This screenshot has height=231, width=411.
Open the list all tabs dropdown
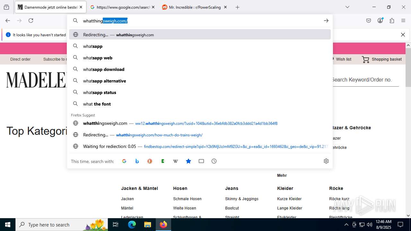coord(347,7)
